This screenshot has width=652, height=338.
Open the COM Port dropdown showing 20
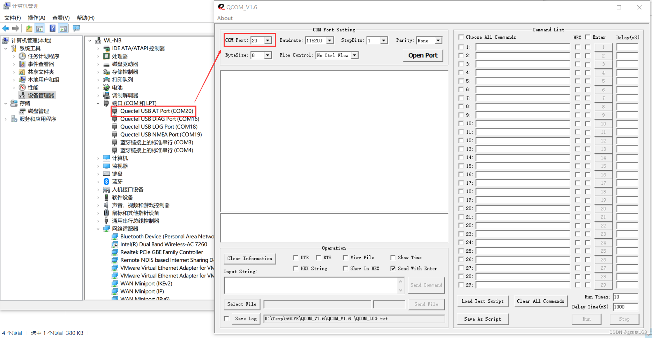268,40
